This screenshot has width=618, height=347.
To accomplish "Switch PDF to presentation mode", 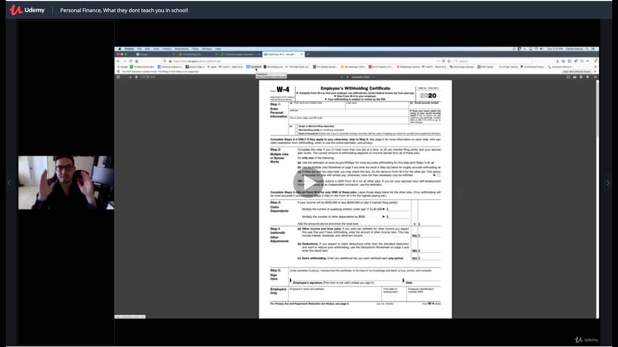I will point(568,77).
